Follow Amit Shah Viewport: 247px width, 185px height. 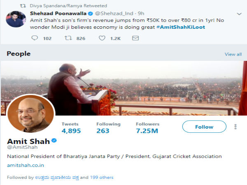[204, 127]
